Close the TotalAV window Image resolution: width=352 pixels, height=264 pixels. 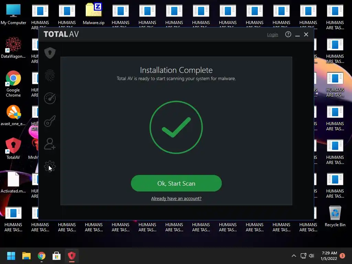coord(306,34)
